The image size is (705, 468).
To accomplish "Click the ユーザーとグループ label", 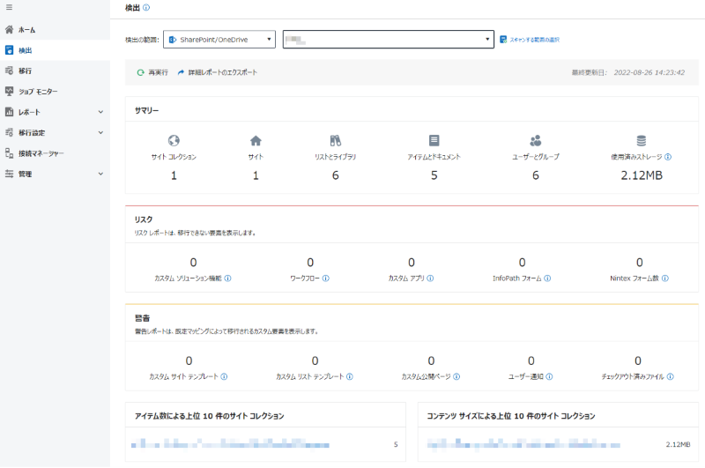I will (x=536, y=157).
